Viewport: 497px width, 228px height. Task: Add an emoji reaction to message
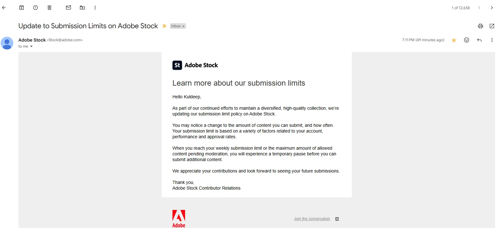pyautogui.click(x=467, y=40)
